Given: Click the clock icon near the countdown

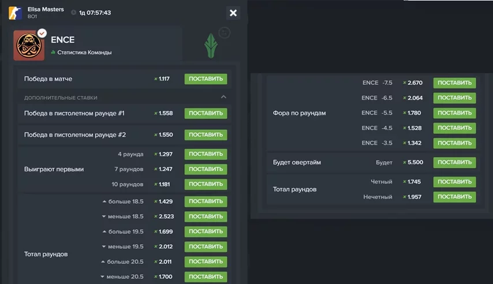Looking at the screenshot, I should point(73,13).
